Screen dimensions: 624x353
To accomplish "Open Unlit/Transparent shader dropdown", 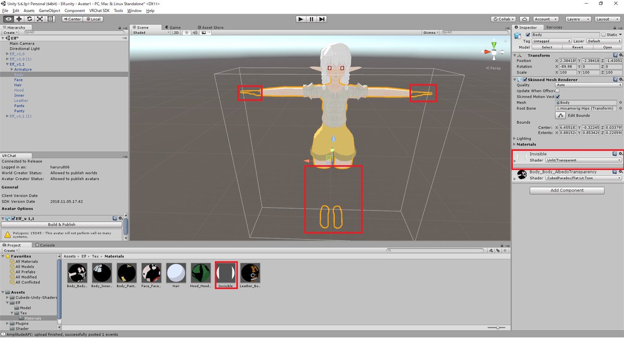I will tap(583, 160).
